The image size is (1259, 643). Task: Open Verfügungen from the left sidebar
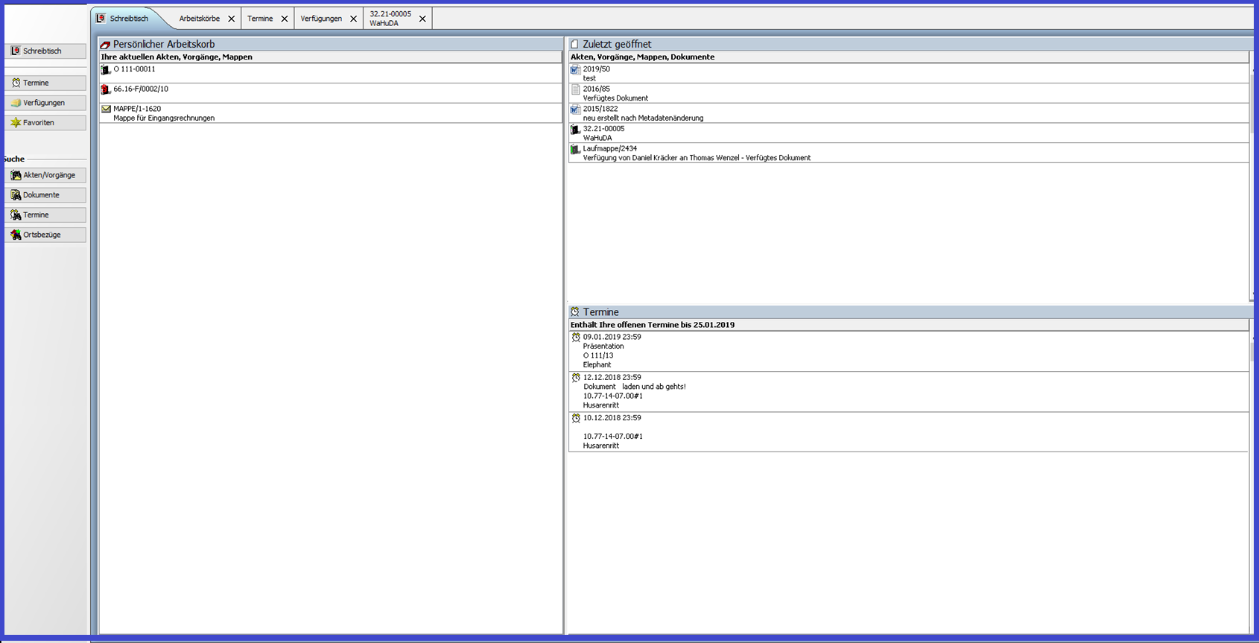tap(45, 103)
